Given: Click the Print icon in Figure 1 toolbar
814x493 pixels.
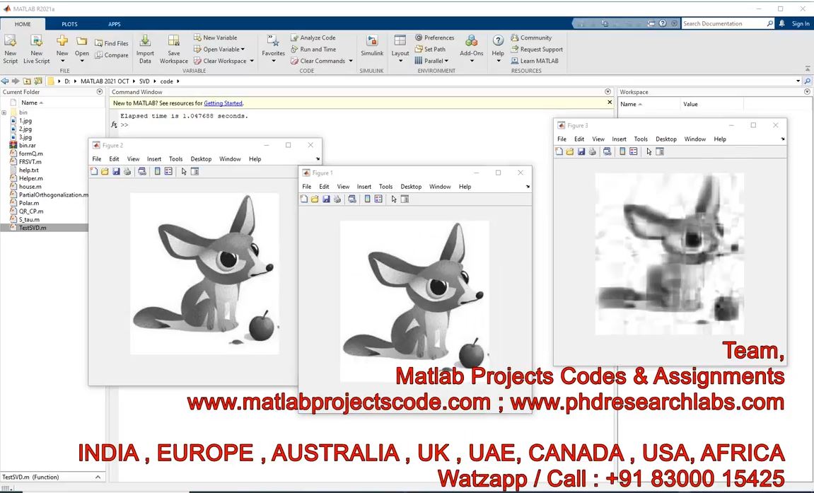Looking at the screenshot, I should (337, 199).
